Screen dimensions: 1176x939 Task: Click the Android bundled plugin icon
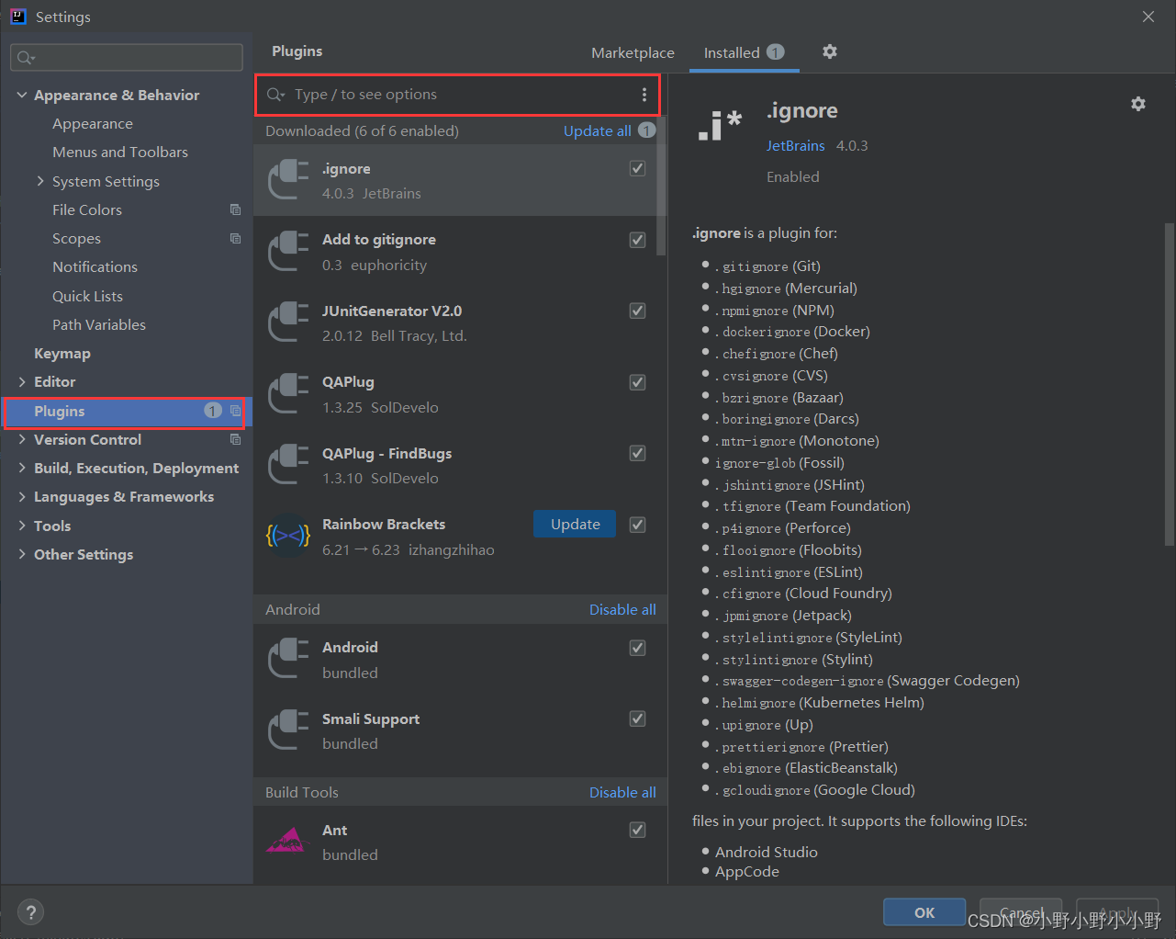point(288,659)
